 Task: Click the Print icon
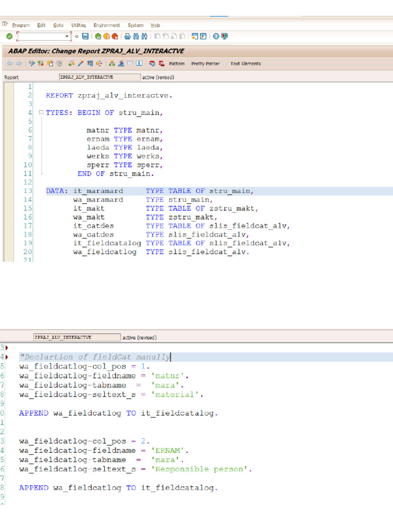pos(127,36)
